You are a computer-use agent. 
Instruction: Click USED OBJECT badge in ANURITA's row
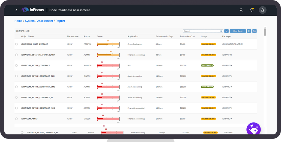(207, 65)
